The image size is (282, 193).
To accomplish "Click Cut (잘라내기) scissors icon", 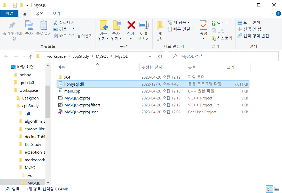I will click(56, 22).
